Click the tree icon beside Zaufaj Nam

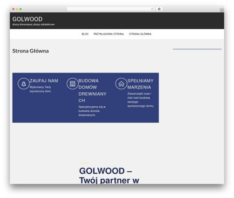pyautogui.click(x=23, y=84)
